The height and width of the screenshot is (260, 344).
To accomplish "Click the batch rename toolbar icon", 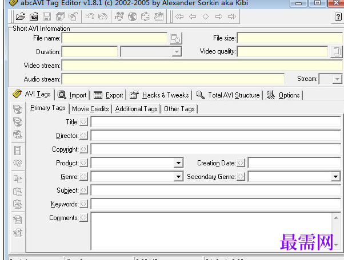I will point(146,17).
